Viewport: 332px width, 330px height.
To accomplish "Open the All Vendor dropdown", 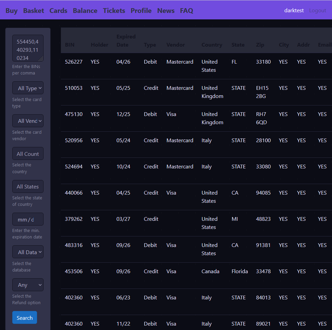I will [28, 121].
